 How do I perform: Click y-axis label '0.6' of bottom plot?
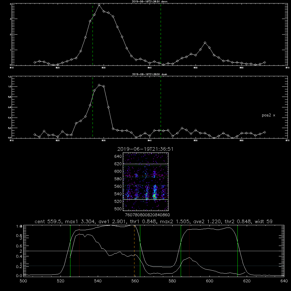tap(19, 246)
